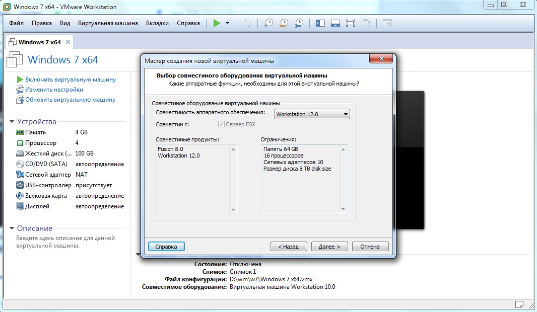Select the Дисплей device icon
The width and height of the screenshot is (537, 312).
coord(20,206)
